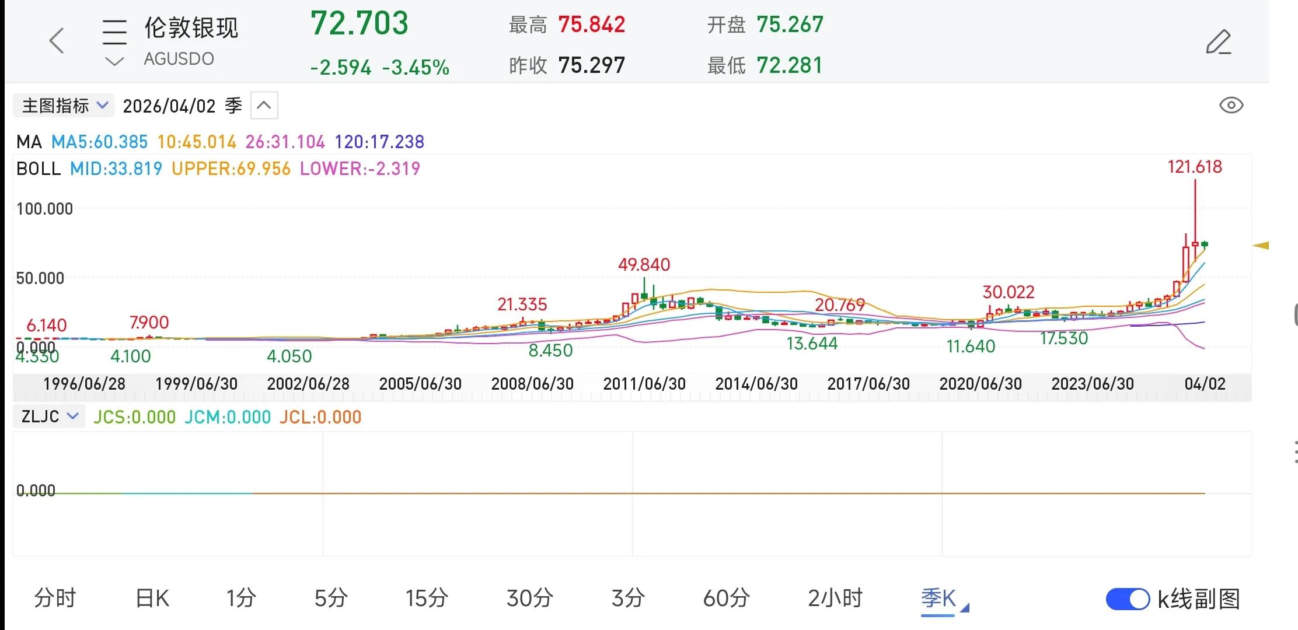Click the pencil edit icon

(1219, 42)
